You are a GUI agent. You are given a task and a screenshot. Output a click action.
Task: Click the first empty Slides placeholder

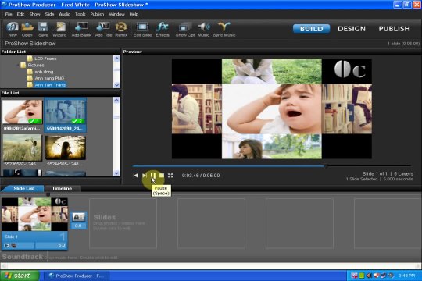click(x=123, y=223)
